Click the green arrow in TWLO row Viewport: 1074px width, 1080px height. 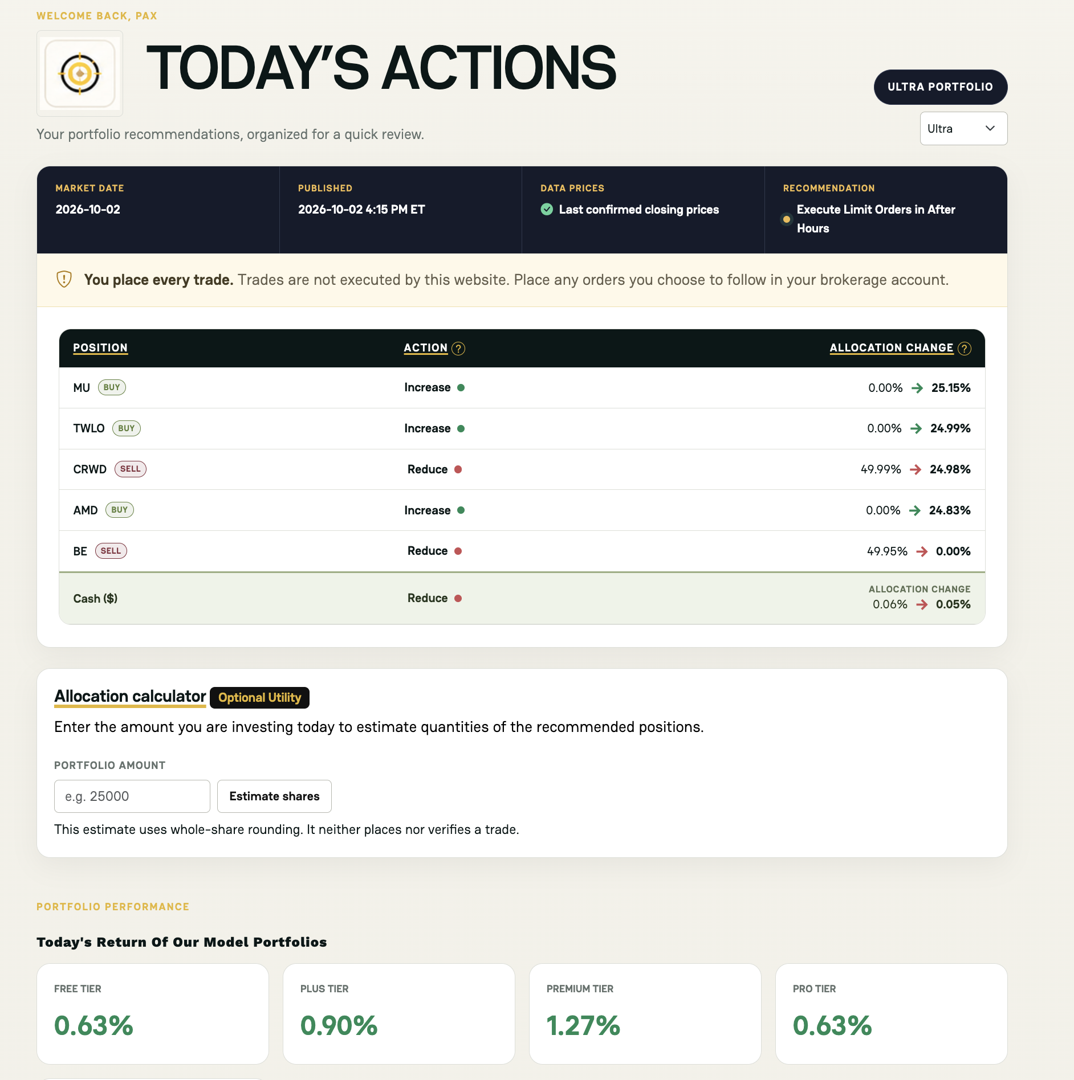click(x=916, y=428)
